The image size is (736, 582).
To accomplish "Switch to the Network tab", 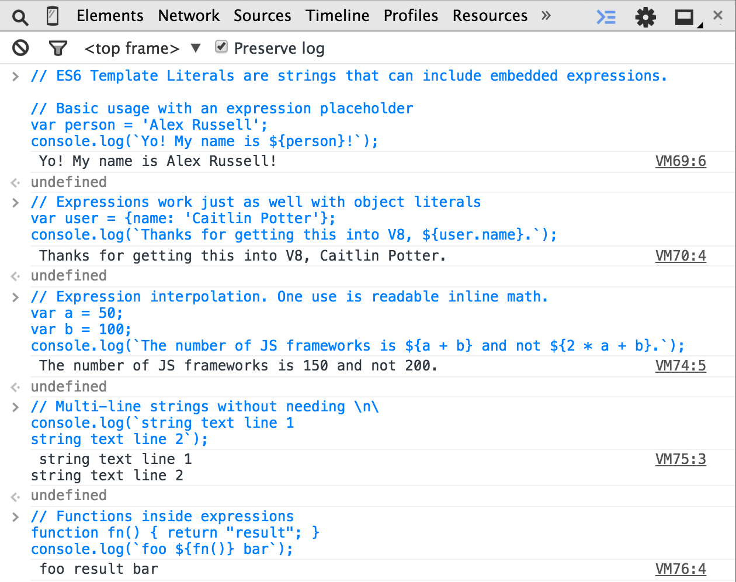I will pyautogui.click(x=189, y=16).
